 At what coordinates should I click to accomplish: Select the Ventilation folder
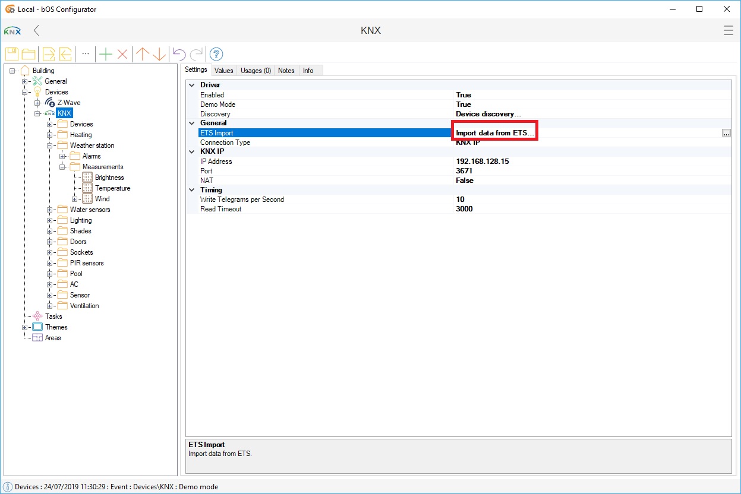pos(84,306)
